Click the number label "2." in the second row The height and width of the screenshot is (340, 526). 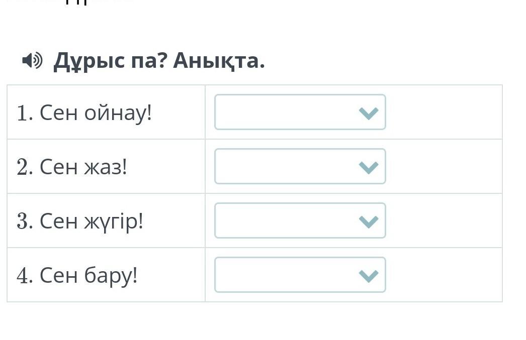pyautogui.click(x=25, y=167)
